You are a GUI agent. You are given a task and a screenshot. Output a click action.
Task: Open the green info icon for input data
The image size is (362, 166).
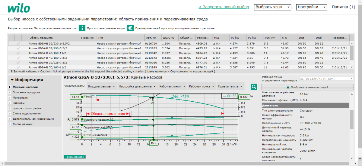point(82,28)
